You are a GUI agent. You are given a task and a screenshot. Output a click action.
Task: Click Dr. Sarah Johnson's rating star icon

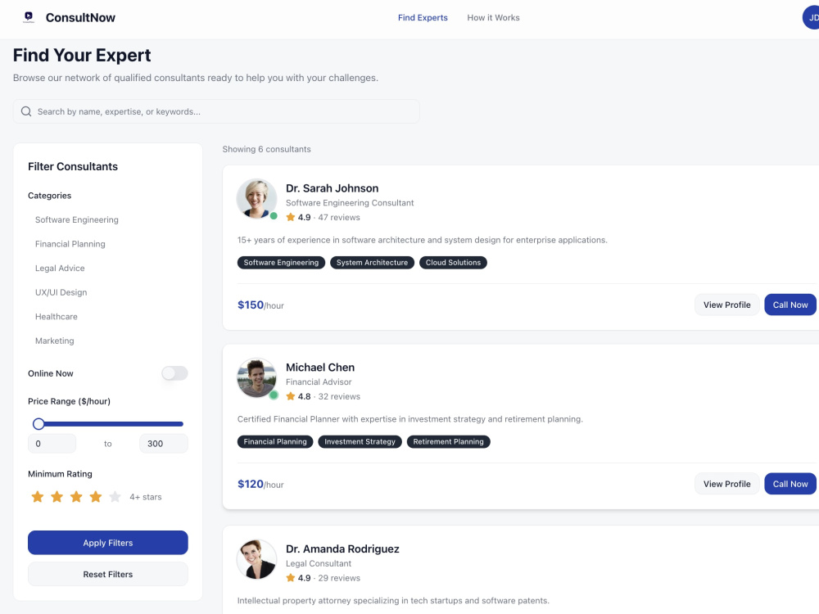coord(291,217)
